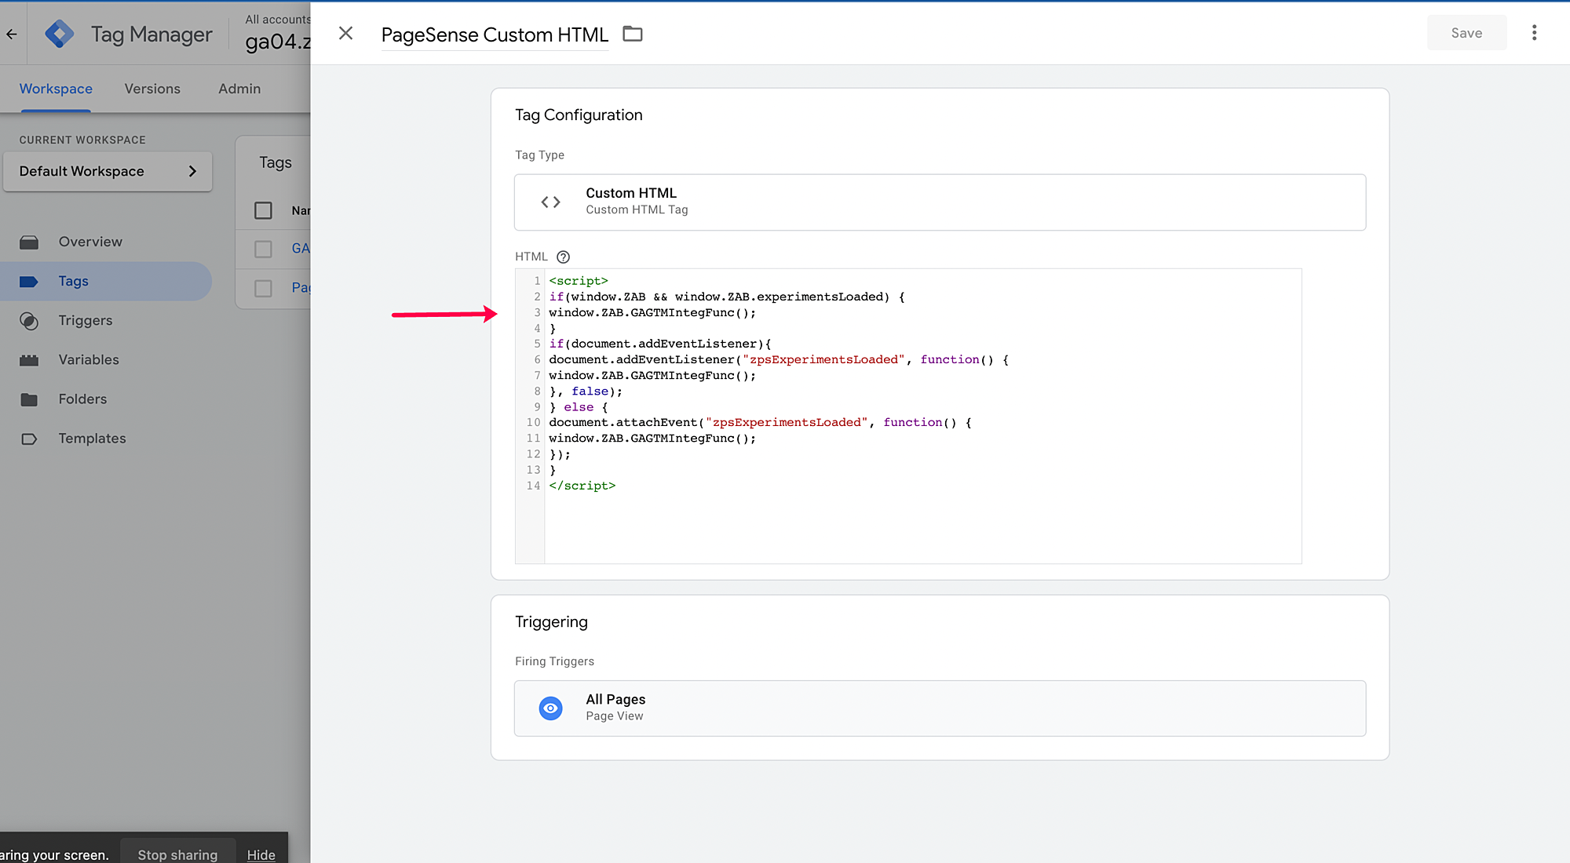Toggle the select-all tags checkbox
Viewport: 1570px width, 863px height.
pos(263,210)
